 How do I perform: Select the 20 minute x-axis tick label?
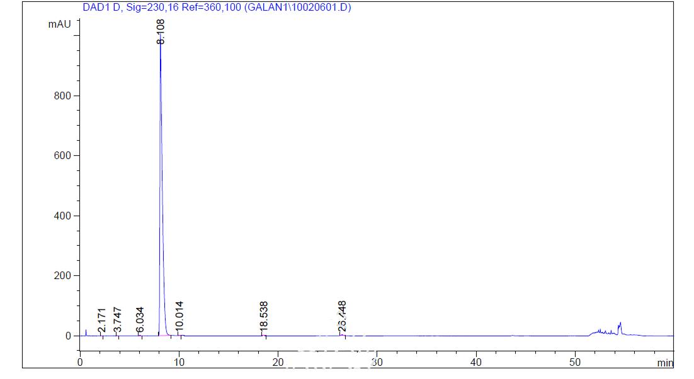pyautogui.click(x=278, y=362)
